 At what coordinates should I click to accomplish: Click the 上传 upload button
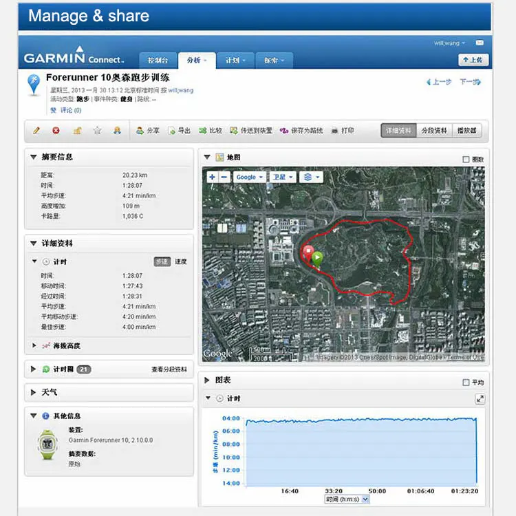tap(473, 60)
